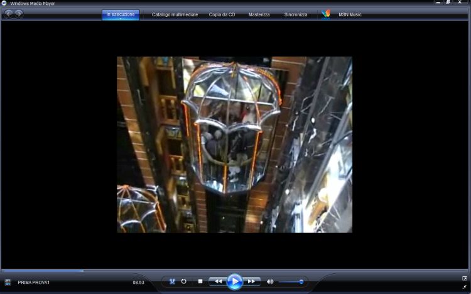The width and height of the screenshot is (471, 294).
Task: Click the Play button
Action: click(234, 281)
